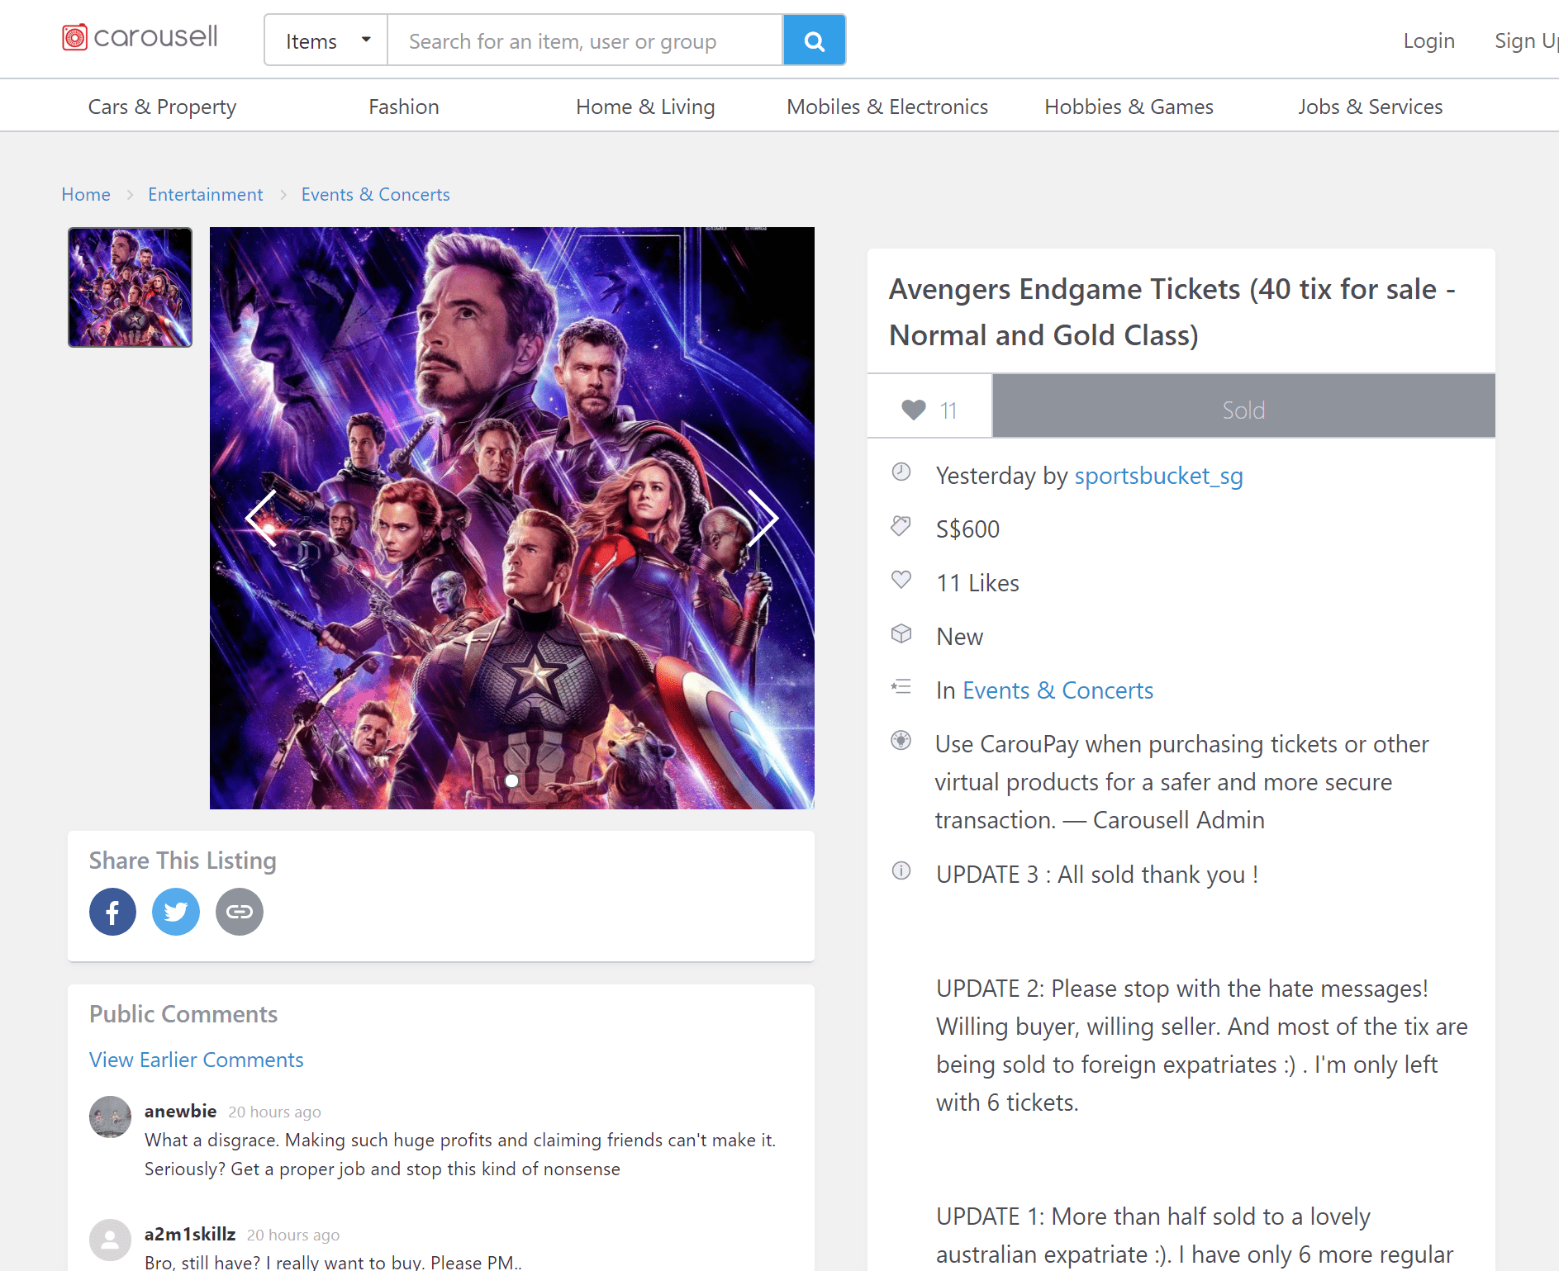Select the image carousel dot indicator
Viewport: 1559px width, 1271px height.
pos(511,780)
